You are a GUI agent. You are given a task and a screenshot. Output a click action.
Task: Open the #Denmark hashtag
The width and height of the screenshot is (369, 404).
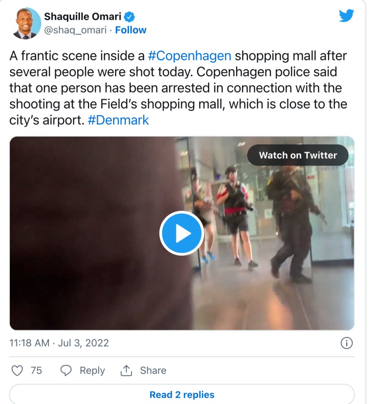point(118,120)
